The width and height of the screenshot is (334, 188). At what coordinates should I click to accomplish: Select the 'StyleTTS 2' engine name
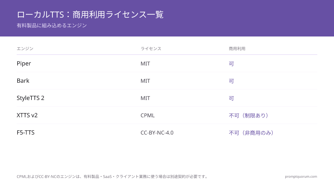(31, 98)
